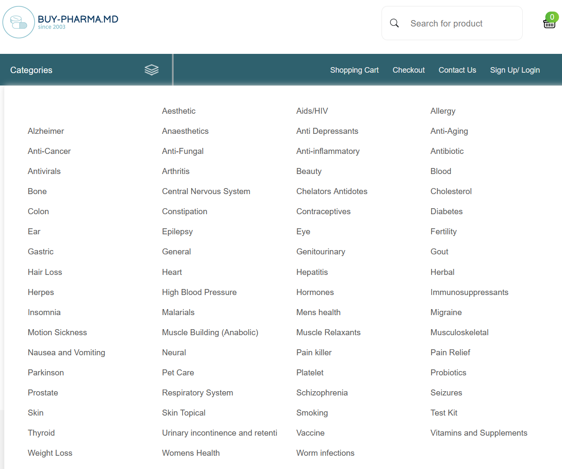This screenshot has width=562, height=469.
Task: Open Anti Depressants category
Action: pyautogui.click(x=327, y=131)
